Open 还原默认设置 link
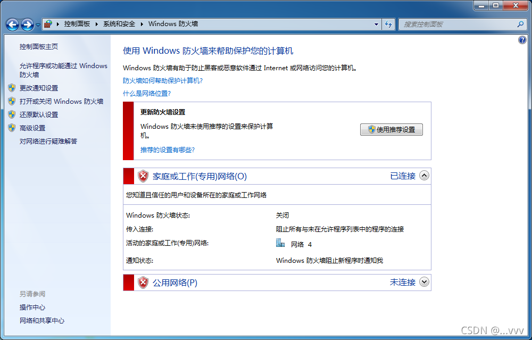The height and width of the screenshot is (340, 532). [x=39, y=115]
